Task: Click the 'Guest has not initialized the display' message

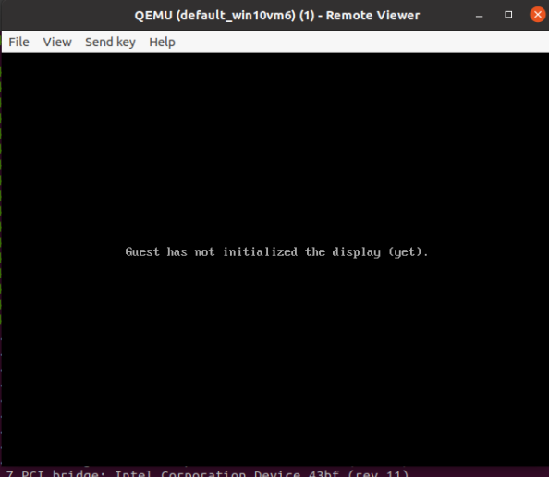Action: point(276,251)
